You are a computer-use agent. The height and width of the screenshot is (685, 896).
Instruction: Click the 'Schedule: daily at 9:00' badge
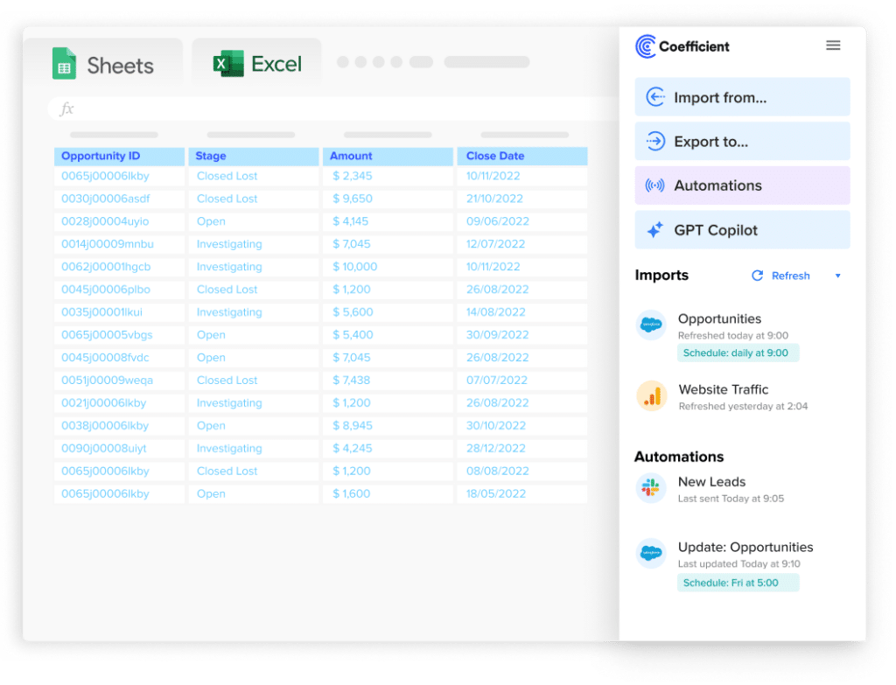point(738,353)
